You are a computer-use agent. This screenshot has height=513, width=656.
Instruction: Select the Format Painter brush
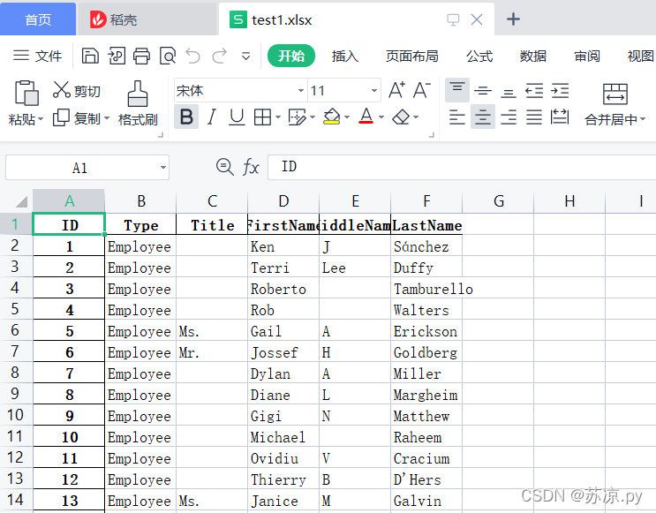tap(138, 94)
